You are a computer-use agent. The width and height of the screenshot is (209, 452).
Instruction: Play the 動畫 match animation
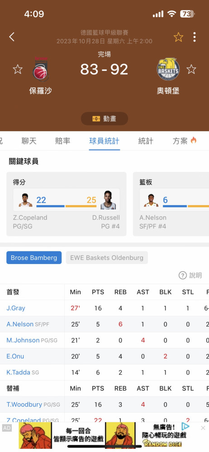pyautogui.click(x=104, y=118)
